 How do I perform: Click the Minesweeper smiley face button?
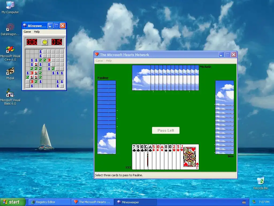pyautogui.click(x=45, y=42)
